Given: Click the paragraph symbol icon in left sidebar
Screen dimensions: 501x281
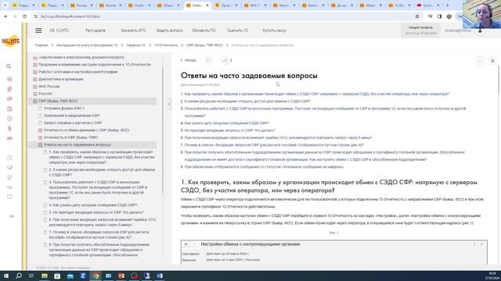Looking at the screenshot, I should (x=9, y=128).
